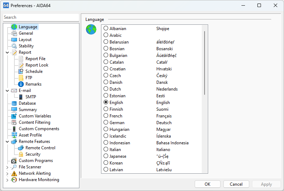Image resolution: width=284 pixels, height=191 pixels.
Task: Click the Remarks info icon
Action: point(21,84)
